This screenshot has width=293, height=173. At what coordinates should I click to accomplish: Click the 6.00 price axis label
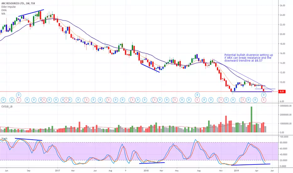(282, 101)
